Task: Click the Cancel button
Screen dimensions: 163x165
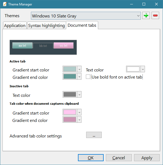Action: [x=119, y=158]
